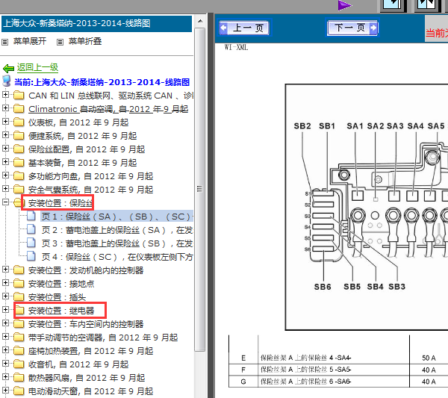Click the folder icon beside 基本装备
Screen dimensions: 448x398
click(x=19, y=162)
